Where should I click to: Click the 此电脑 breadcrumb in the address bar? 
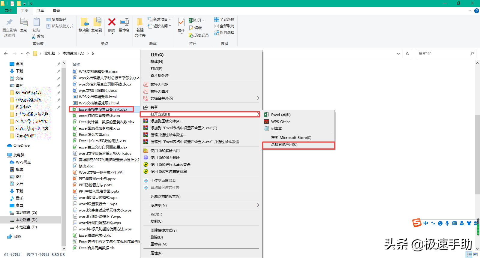click(50, 53)
